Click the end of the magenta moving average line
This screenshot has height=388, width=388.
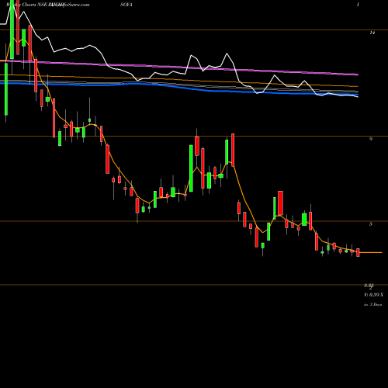click(358, 74)
